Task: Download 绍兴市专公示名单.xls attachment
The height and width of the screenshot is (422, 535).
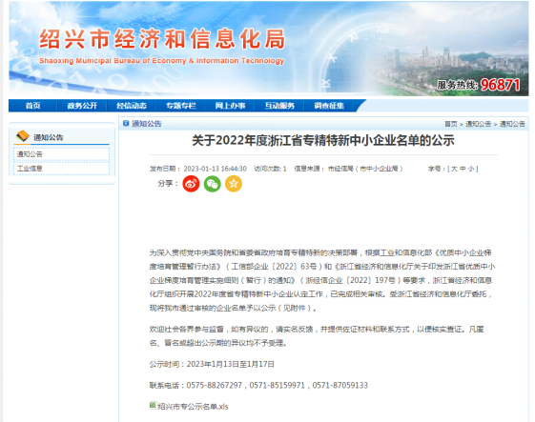Action: [x=194, y=407]
